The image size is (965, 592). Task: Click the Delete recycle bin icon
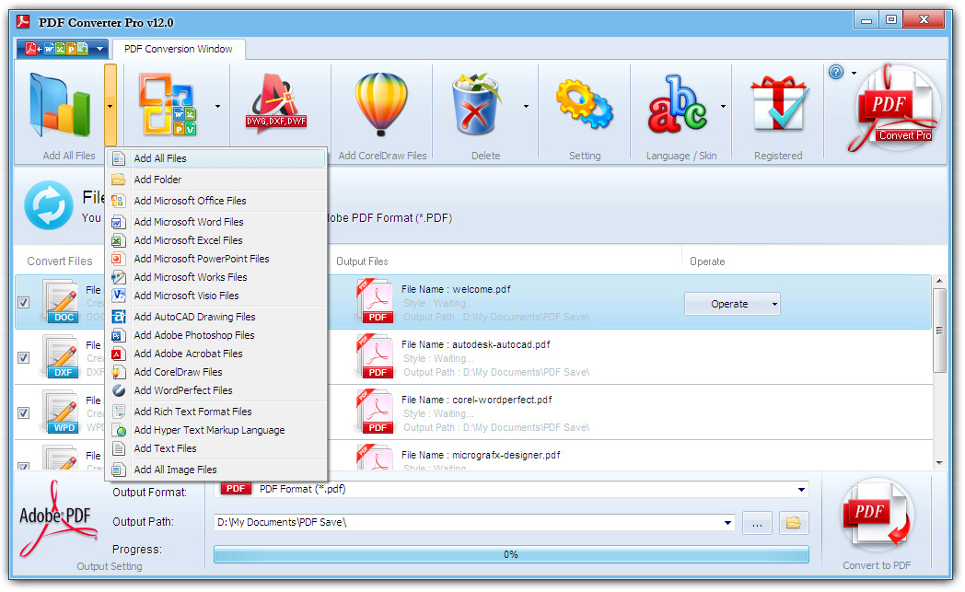point(476,105)
